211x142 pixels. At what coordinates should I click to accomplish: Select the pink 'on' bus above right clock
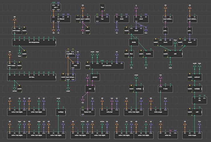click(x=136, y=7)
